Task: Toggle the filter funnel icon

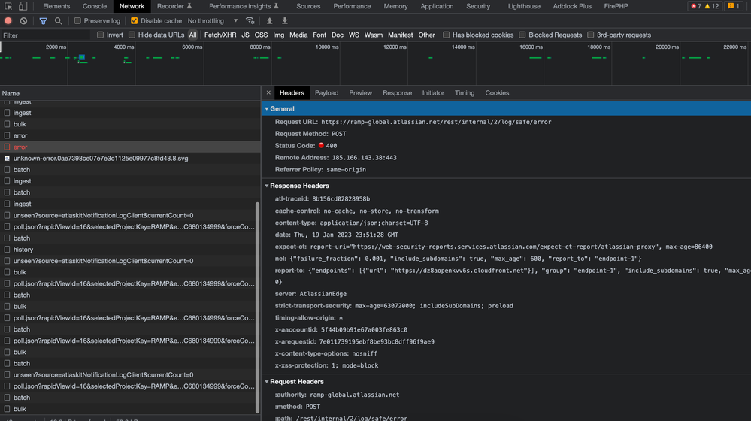Action: (x=43, y=20)
